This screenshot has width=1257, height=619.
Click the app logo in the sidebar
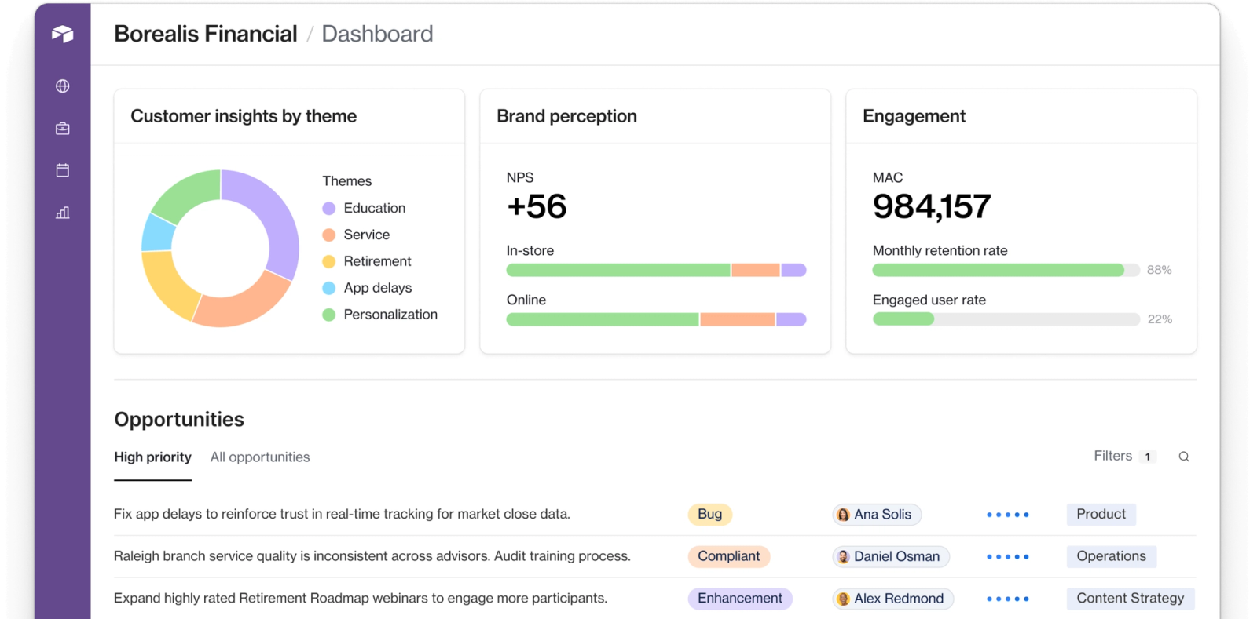(63, 34)
